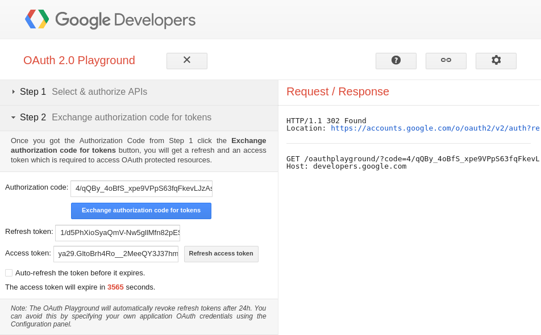Click Exchange authorization code for tokens button
Screen dimensions: 541x335
click(x=141, y=211)
